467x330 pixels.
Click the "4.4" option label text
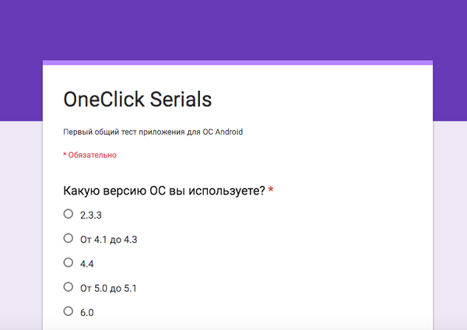click(87, 264)
